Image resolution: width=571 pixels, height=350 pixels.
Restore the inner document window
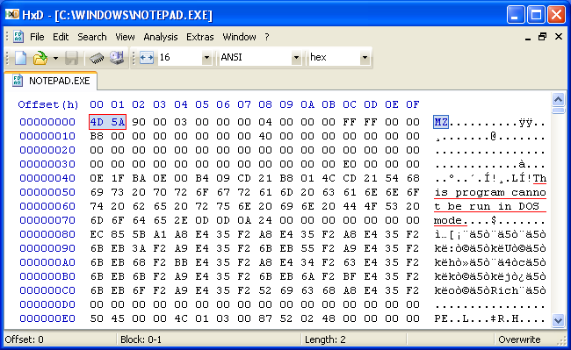(x=542, y=37)
